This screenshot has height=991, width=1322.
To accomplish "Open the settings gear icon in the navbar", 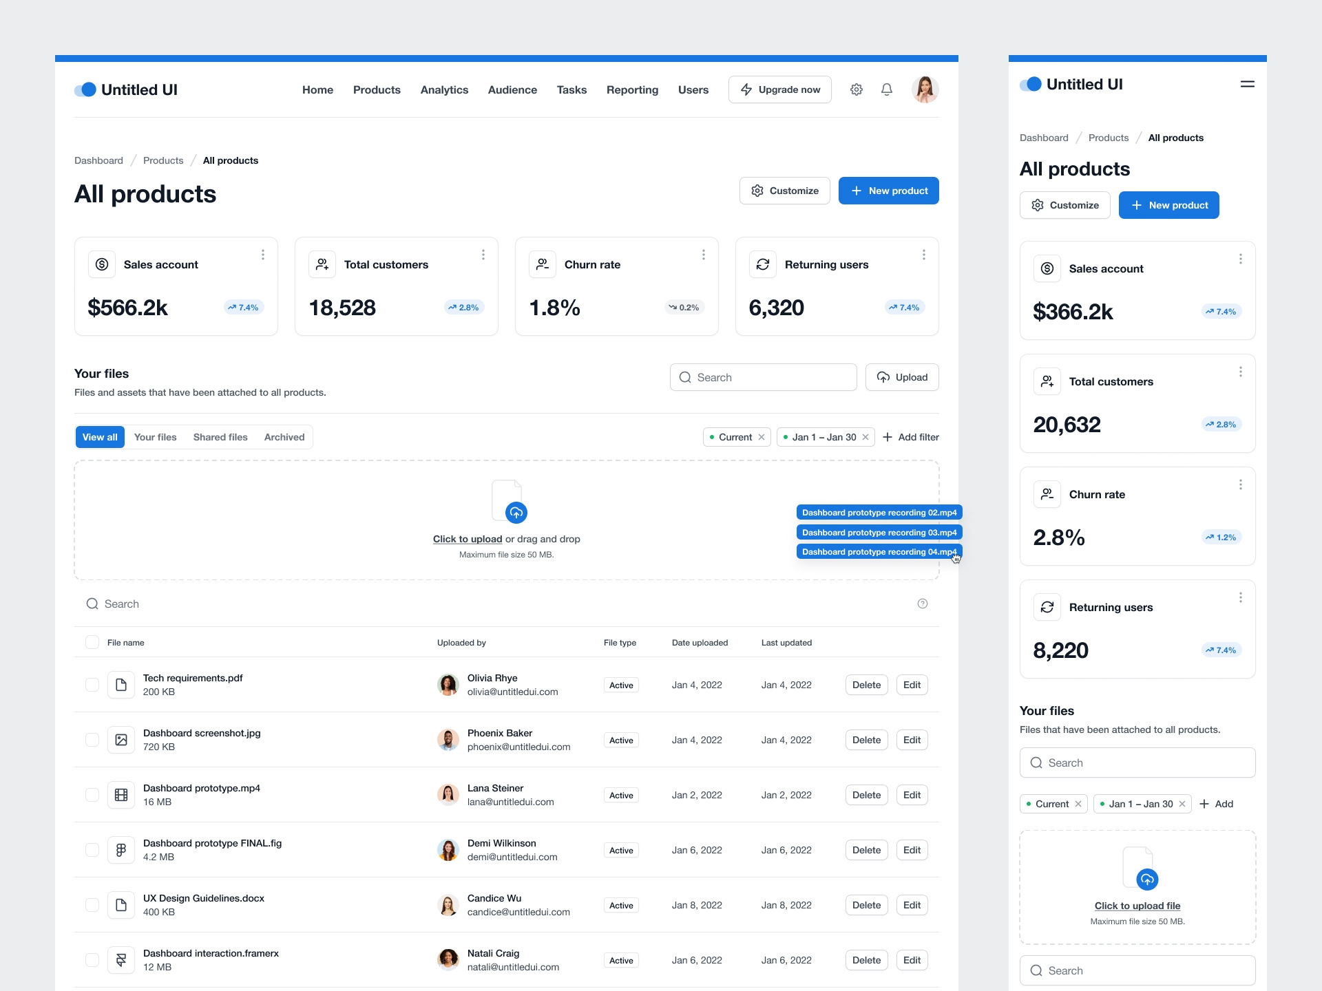I will pos(857,89).
